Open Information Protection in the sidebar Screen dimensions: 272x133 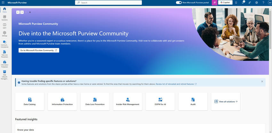(4, 64)
